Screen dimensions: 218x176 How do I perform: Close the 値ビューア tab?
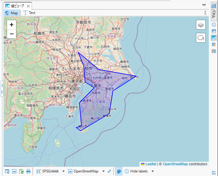tap(28, 6)
